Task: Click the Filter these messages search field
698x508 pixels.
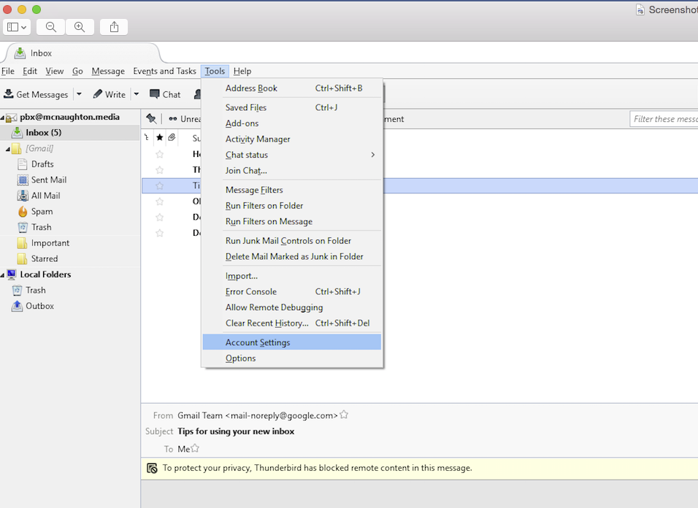Action: click(664, 119)
